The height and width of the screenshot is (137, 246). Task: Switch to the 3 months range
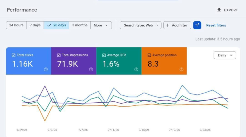click(80, 25)
